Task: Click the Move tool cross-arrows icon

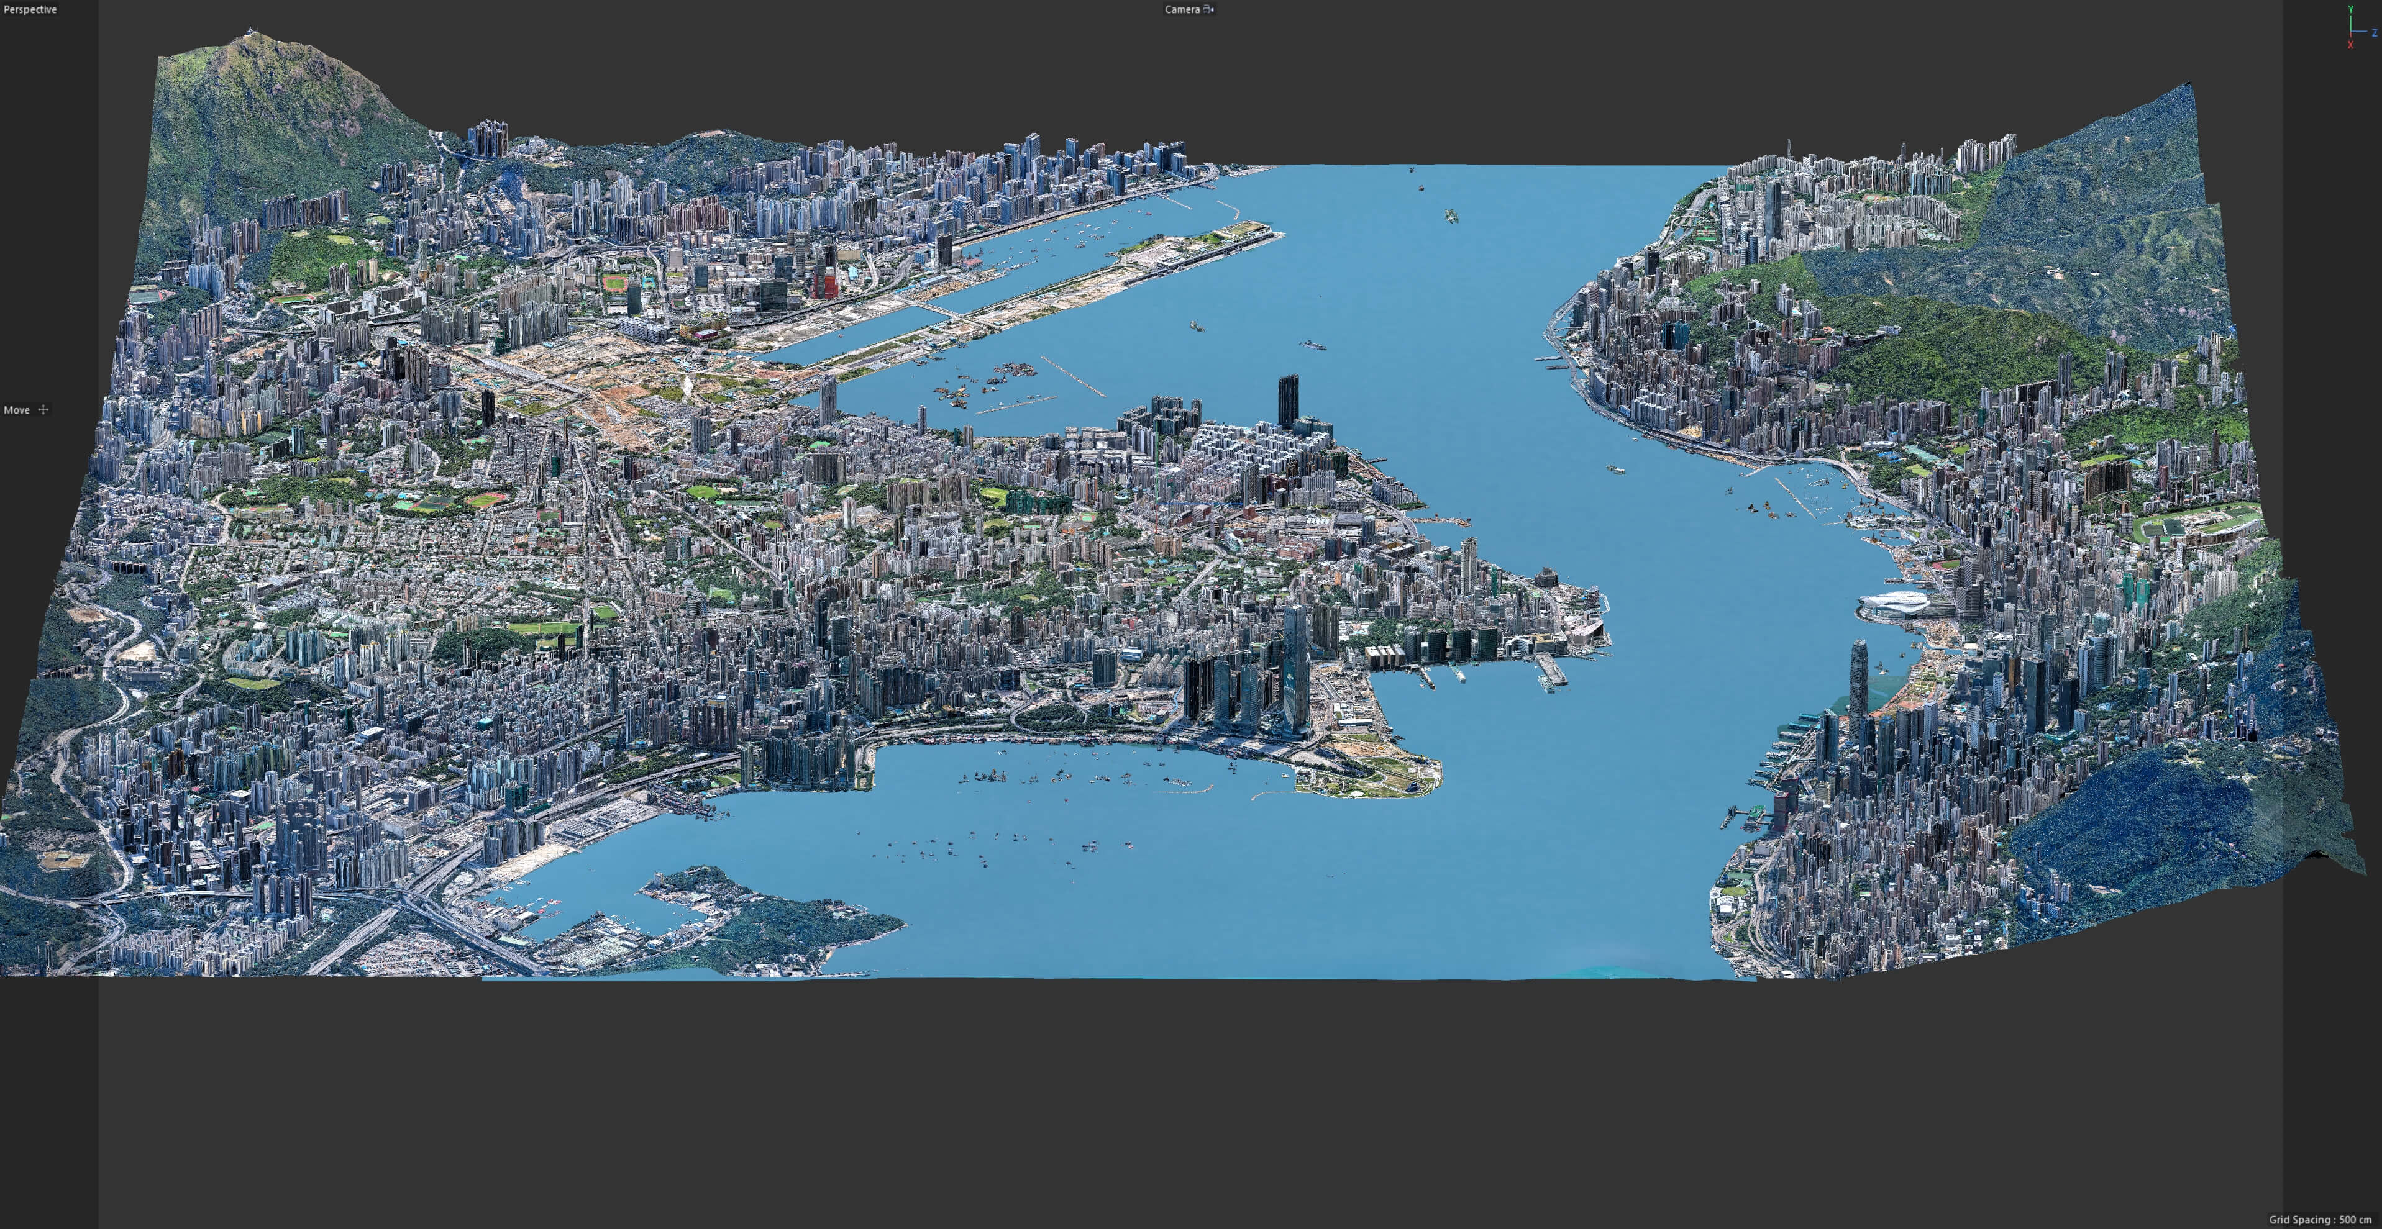Action: coord(42,409)
